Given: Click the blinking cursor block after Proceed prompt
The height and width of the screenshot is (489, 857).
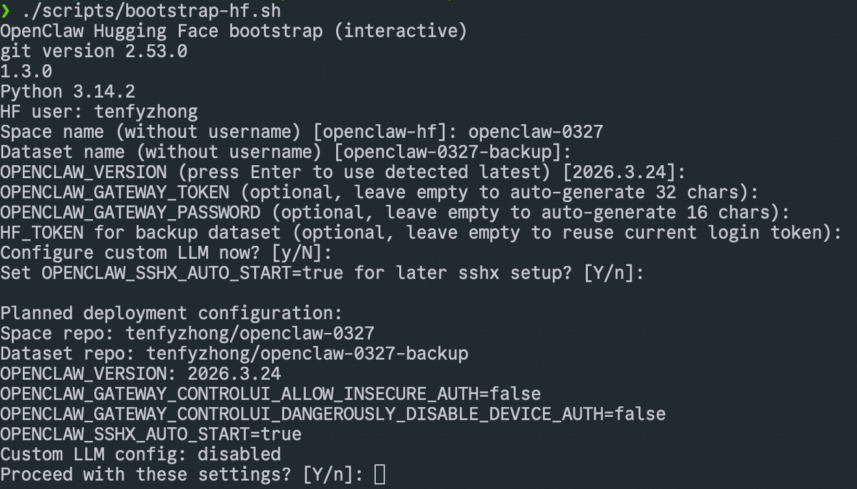Looking at the screenshot, I should (380, 475).
